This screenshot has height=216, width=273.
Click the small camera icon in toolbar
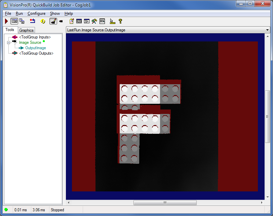click(61, 21)
